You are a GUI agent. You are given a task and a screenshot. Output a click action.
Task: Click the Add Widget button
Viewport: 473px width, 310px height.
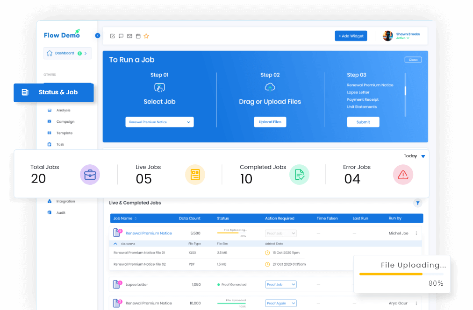pos(351,35)
